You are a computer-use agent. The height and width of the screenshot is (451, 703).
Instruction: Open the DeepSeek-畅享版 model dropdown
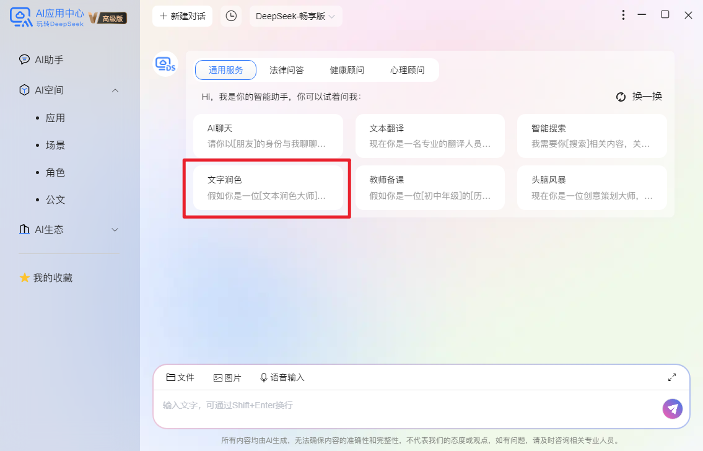pos(295,16)
